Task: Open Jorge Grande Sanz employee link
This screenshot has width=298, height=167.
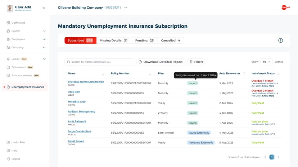Action: click(80, 131)
